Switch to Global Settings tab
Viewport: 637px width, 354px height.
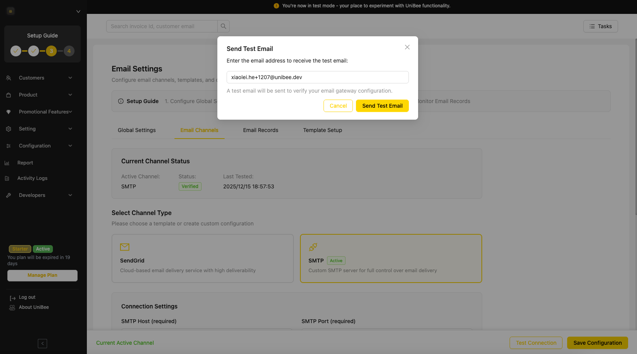[x=137, y=130]
